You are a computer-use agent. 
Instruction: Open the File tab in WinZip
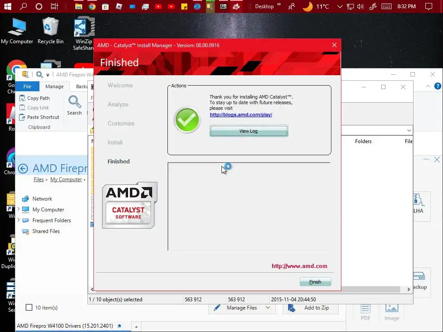pyautogui.click(x=27, y=86)
